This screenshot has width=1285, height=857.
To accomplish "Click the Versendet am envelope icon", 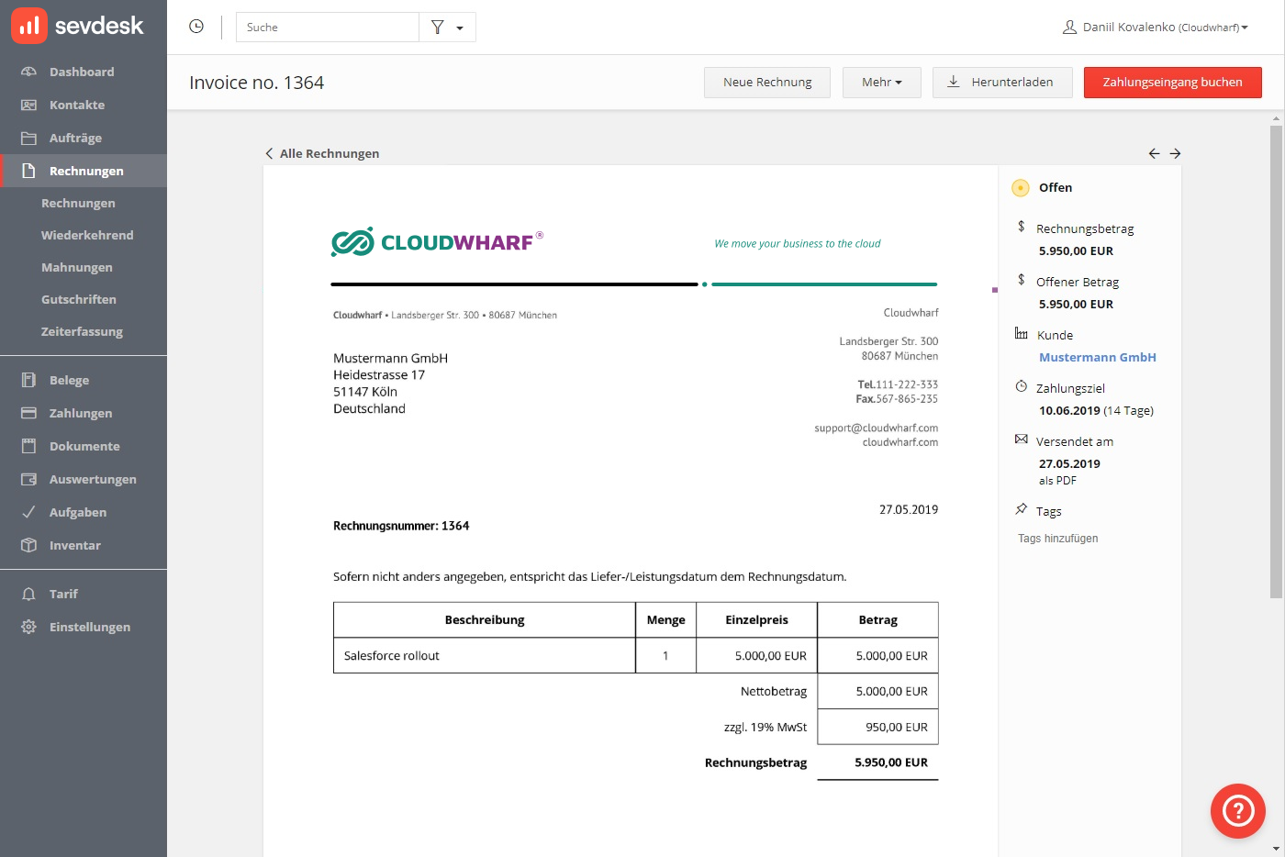I will pos(1021,440).
